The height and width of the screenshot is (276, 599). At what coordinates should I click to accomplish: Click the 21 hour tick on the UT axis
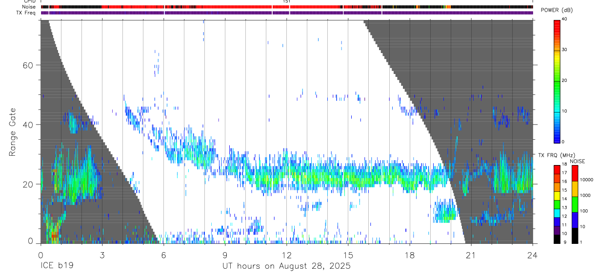471,255
